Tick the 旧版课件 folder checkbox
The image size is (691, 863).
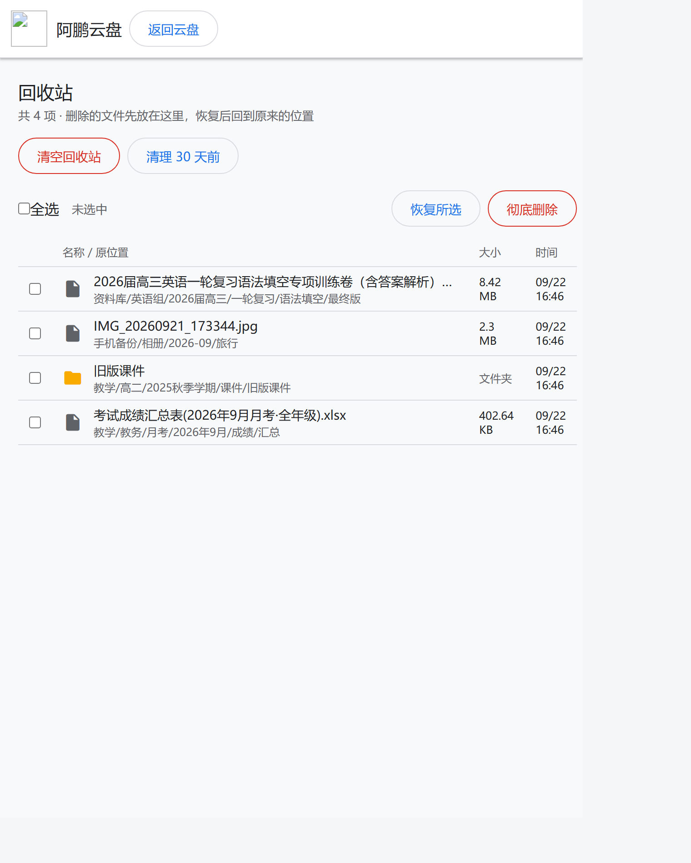pos(35,378)
